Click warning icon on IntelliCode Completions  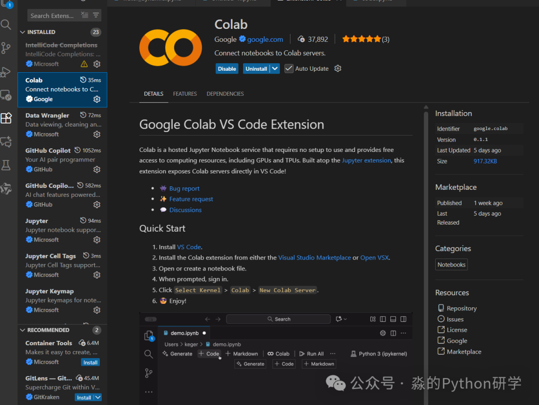(x=84, y=64)
